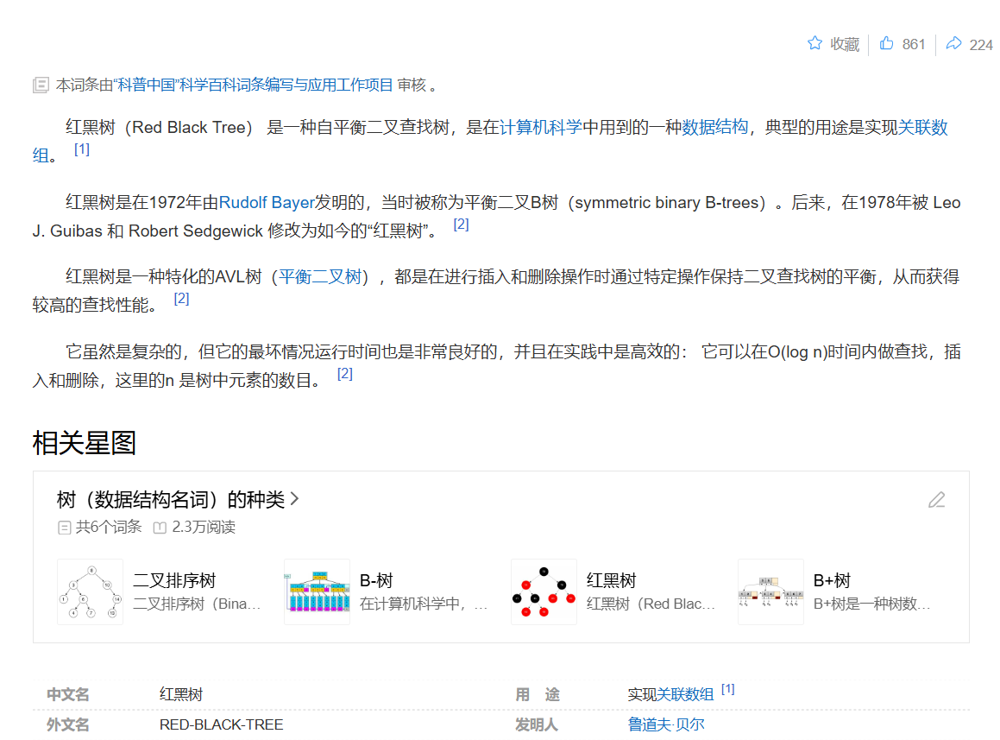
Task: Click the 在计算机科学中，… description under B-树
Action: coord(424,604)
